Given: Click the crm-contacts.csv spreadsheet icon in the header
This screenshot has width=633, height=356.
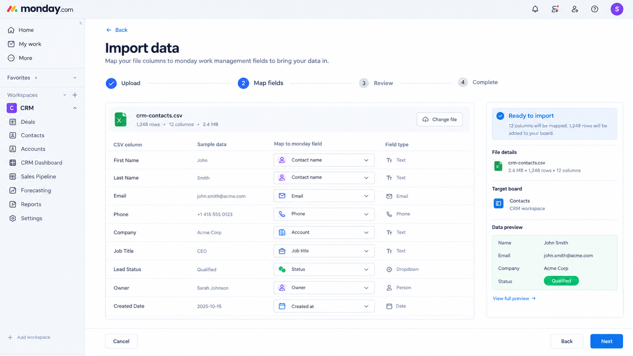Looking at the screenshot, I should 120,120.
